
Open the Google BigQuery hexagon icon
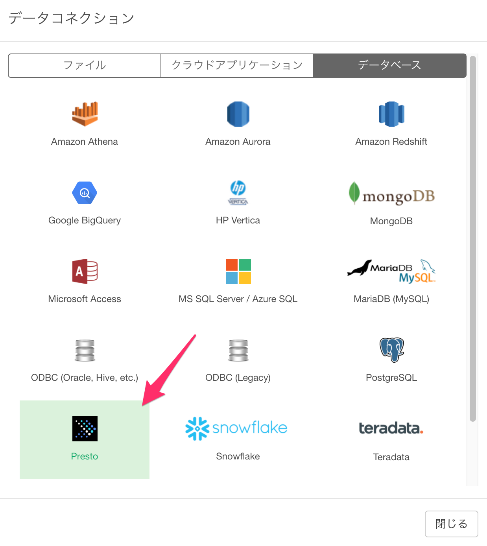point(85,193)
